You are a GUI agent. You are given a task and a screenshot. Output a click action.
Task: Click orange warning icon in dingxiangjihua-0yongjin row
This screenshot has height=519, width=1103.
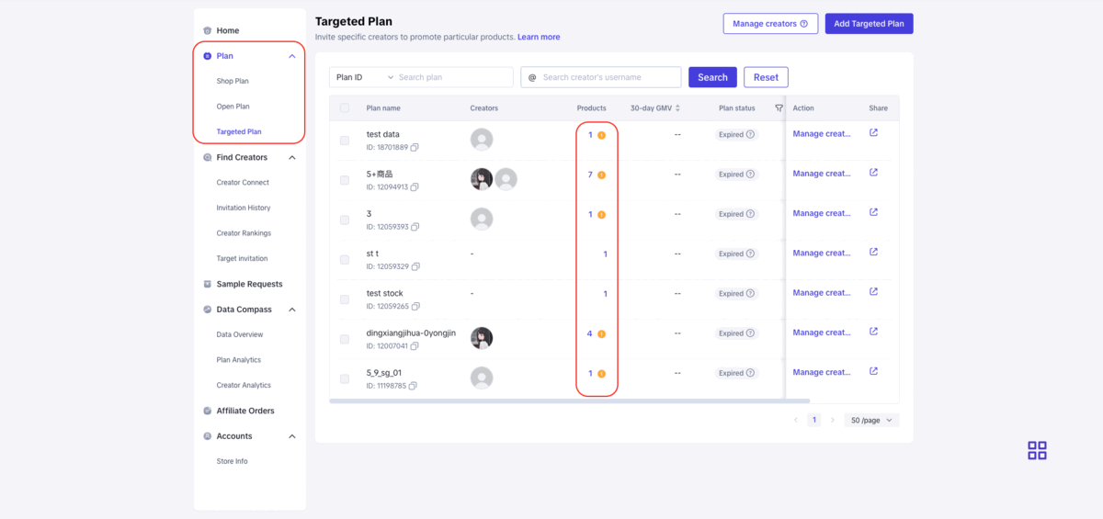[x=601, y=333]
